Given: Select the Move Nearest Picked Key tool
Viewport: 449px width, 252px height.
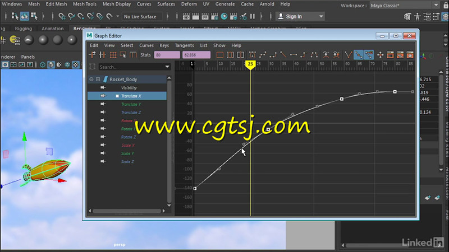Looking at the screenshot, I should click(92, 55).
